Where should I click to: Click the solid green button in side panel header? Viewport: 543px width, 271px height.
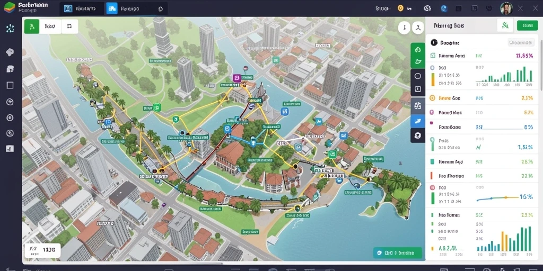[528, 25]
